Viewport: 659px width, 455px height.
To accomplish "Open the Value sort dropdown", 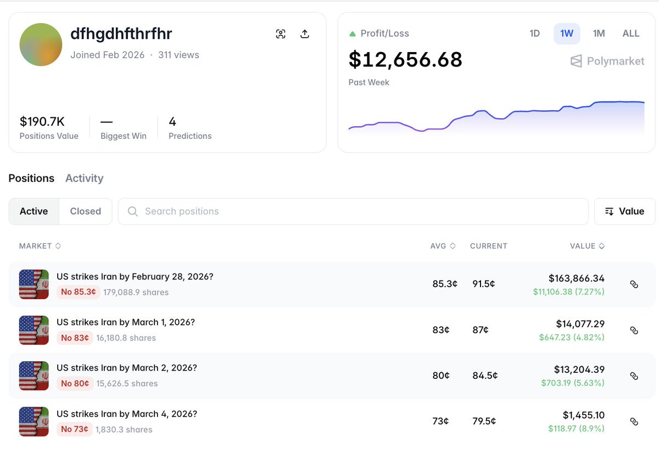I will [x=624, y=211].
